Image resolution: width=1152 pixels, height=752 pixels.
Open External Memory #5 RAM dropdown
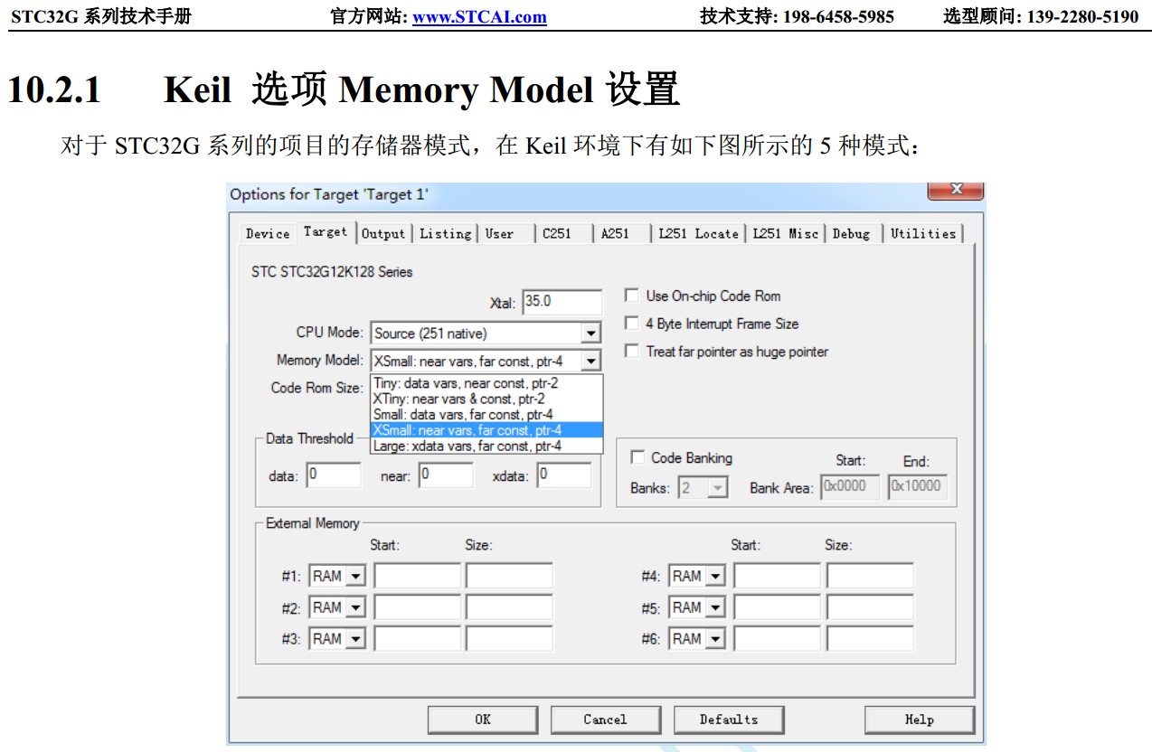(x=697, y=607)
